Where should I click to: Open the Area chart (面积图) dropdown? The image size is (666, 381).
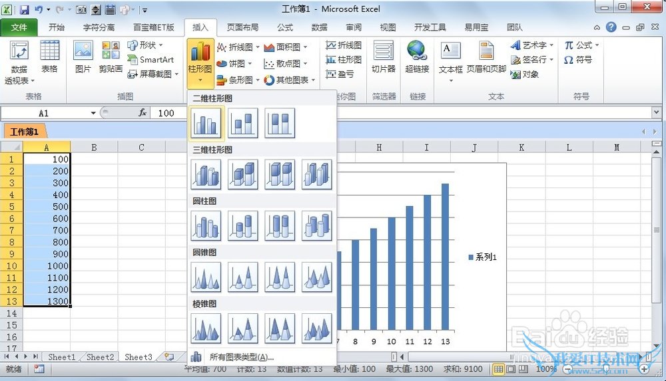tap(286, 47)
